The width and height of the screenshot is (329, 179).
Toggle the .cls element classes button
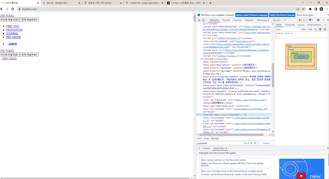[310, 29]
